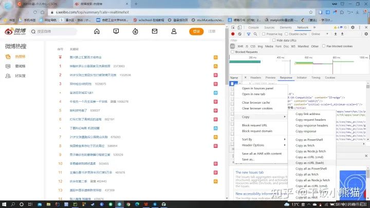Click the browser address bar URL

[92, 12]
